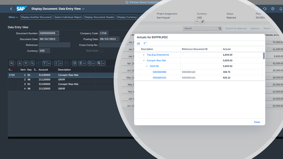Image resolution: width=283 pixels, height=159 pixels.
Task: Open the Consptn Raw Mat link in dialog
Action: point(156,61)
